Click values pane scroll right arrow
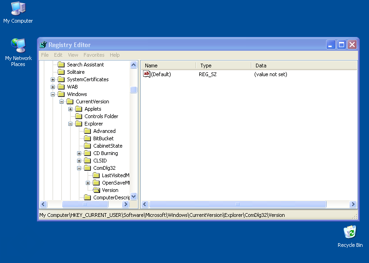This screenshot has height=263, width=369. coord(353,204)
